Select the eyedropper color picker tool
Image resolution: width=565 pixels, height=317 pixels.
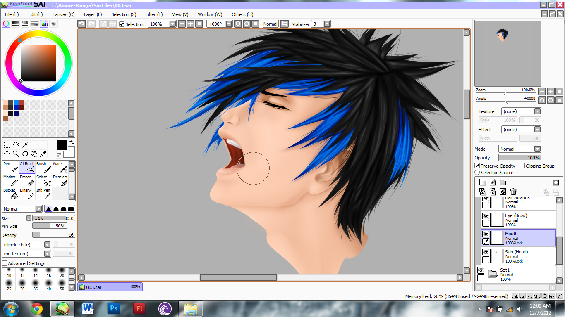coord(43,154)
